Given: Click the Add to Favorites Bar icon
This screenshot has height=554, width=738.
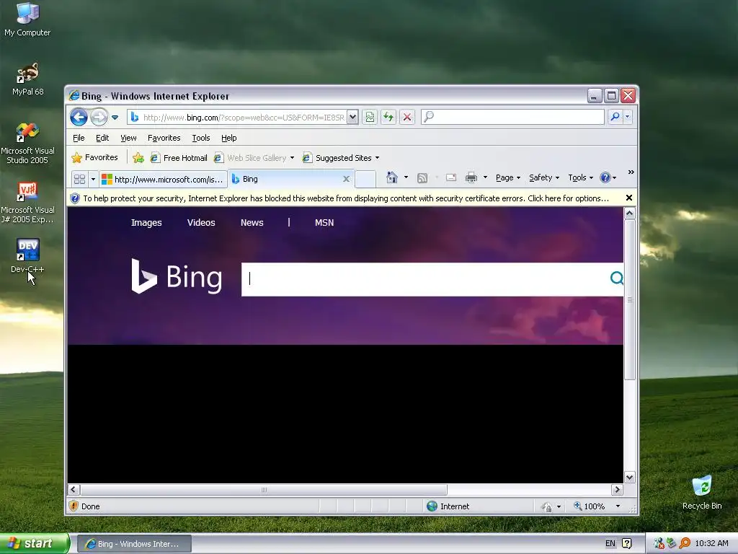Looking at the screenshot, I should tap(138, 158).
